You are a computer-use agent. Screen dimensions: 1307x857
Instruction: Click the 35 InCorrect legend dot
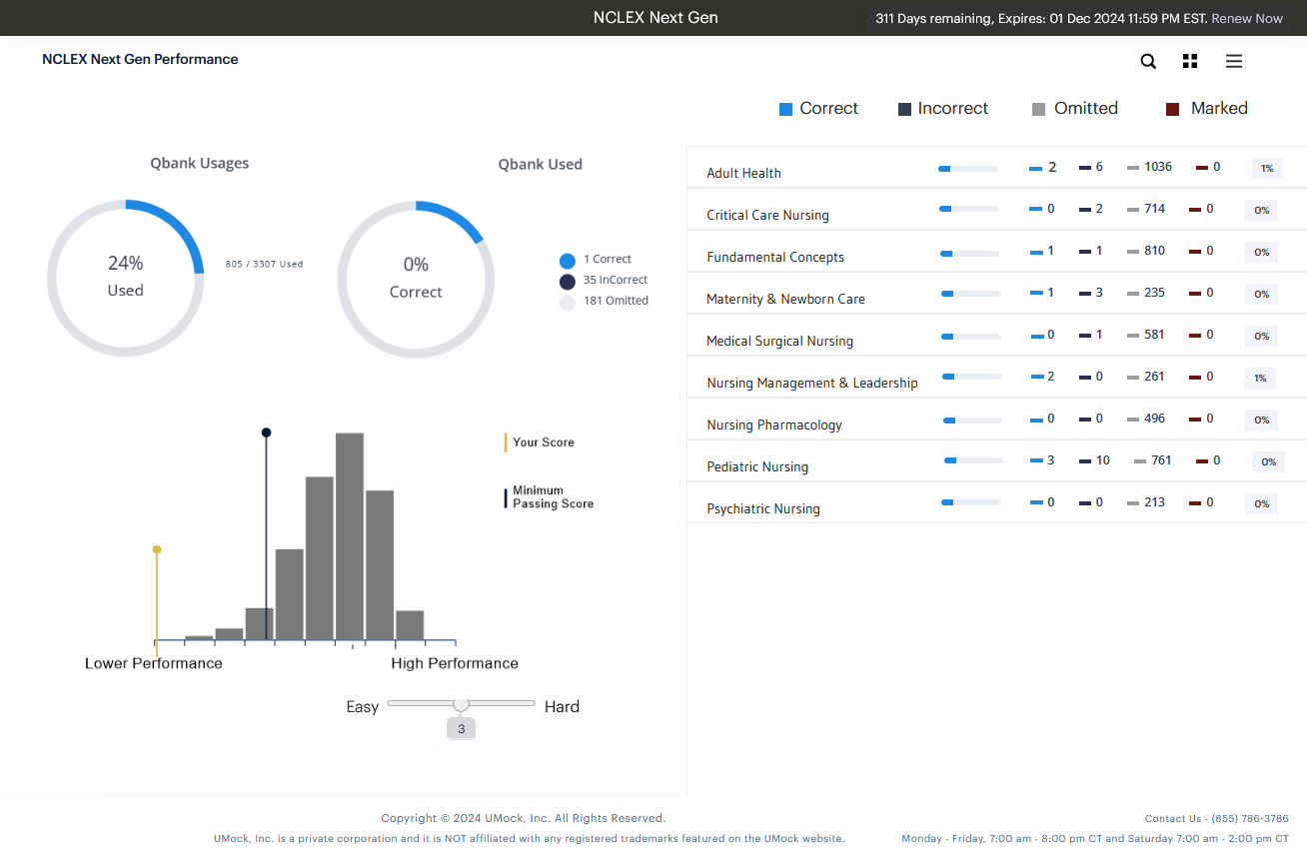click(568, 282)
